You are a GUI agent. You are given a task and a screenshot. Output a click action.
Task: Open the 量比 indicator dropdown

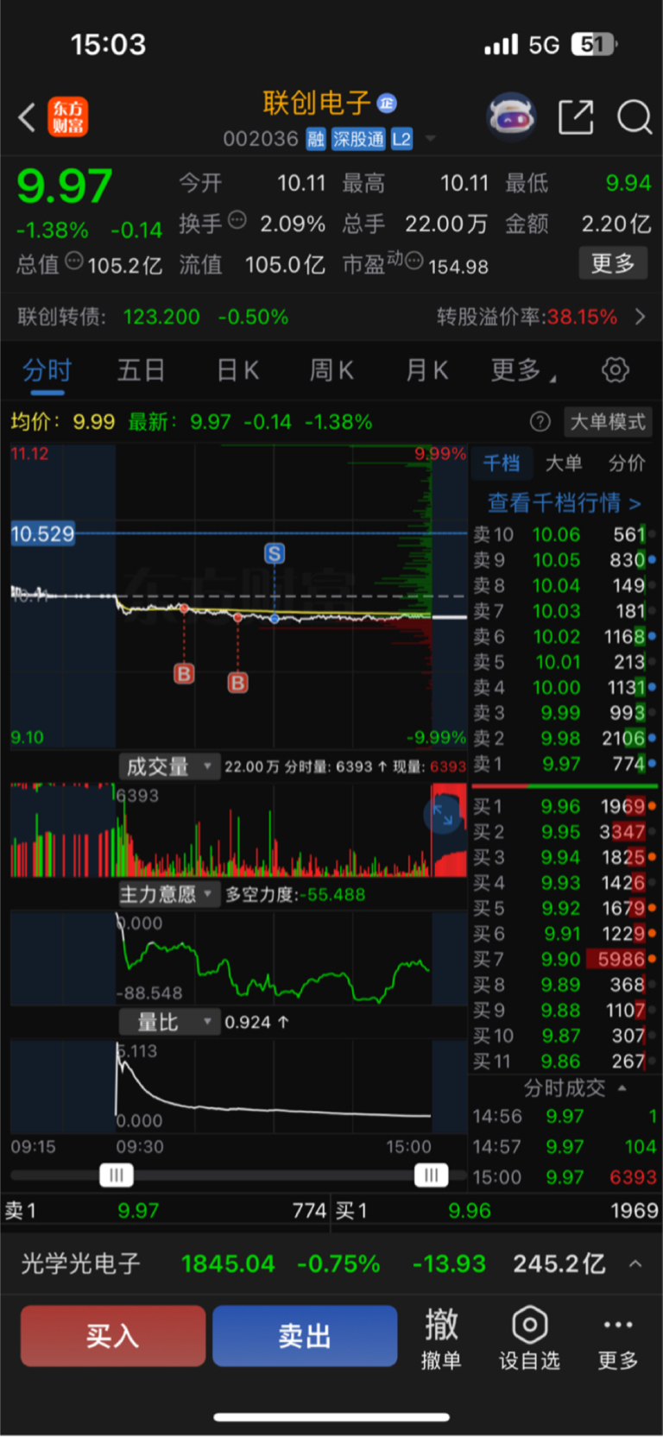169,1022
